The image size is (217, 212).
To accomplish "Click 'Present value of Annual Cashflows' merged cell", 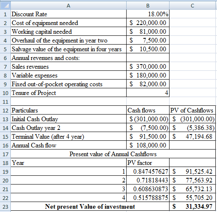I will pyautogui.click(x=113, y=154).
